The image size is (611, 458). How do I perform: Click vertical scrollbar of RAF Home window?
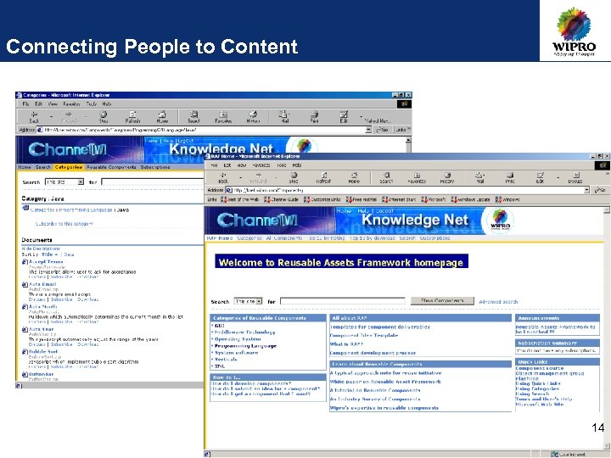(607, 328)
